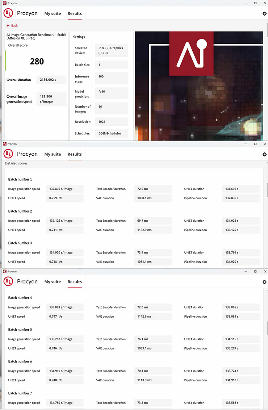Image resolution: width=268 pixels, height=410 pixels.
Task: Click the red AI logo on the preview image
Action: point(191,54)
